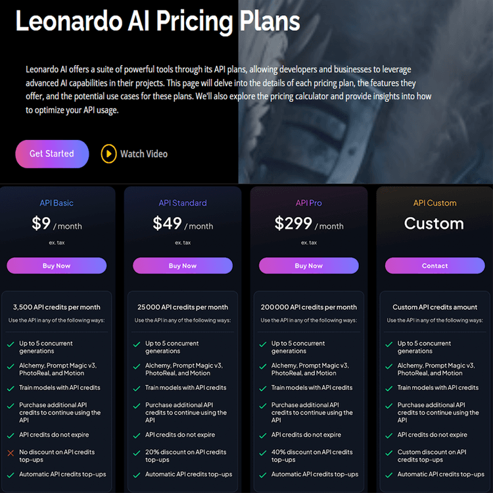Click API Pro 40% discount checkmark

pyautogui.click(x=263, y=453)
